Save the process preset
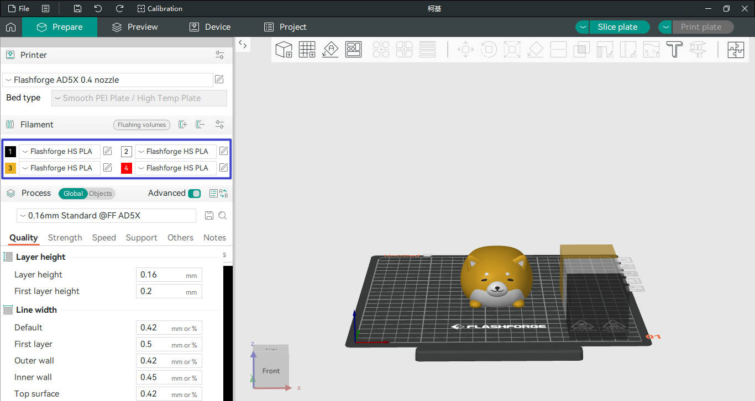The height and width of the screenshot is (401, 755). [209, 216]
